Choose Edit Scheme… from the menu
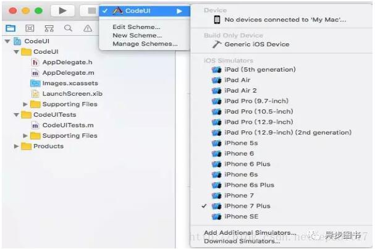This screenshot has height=249, width=375. [x=137, y=27]
